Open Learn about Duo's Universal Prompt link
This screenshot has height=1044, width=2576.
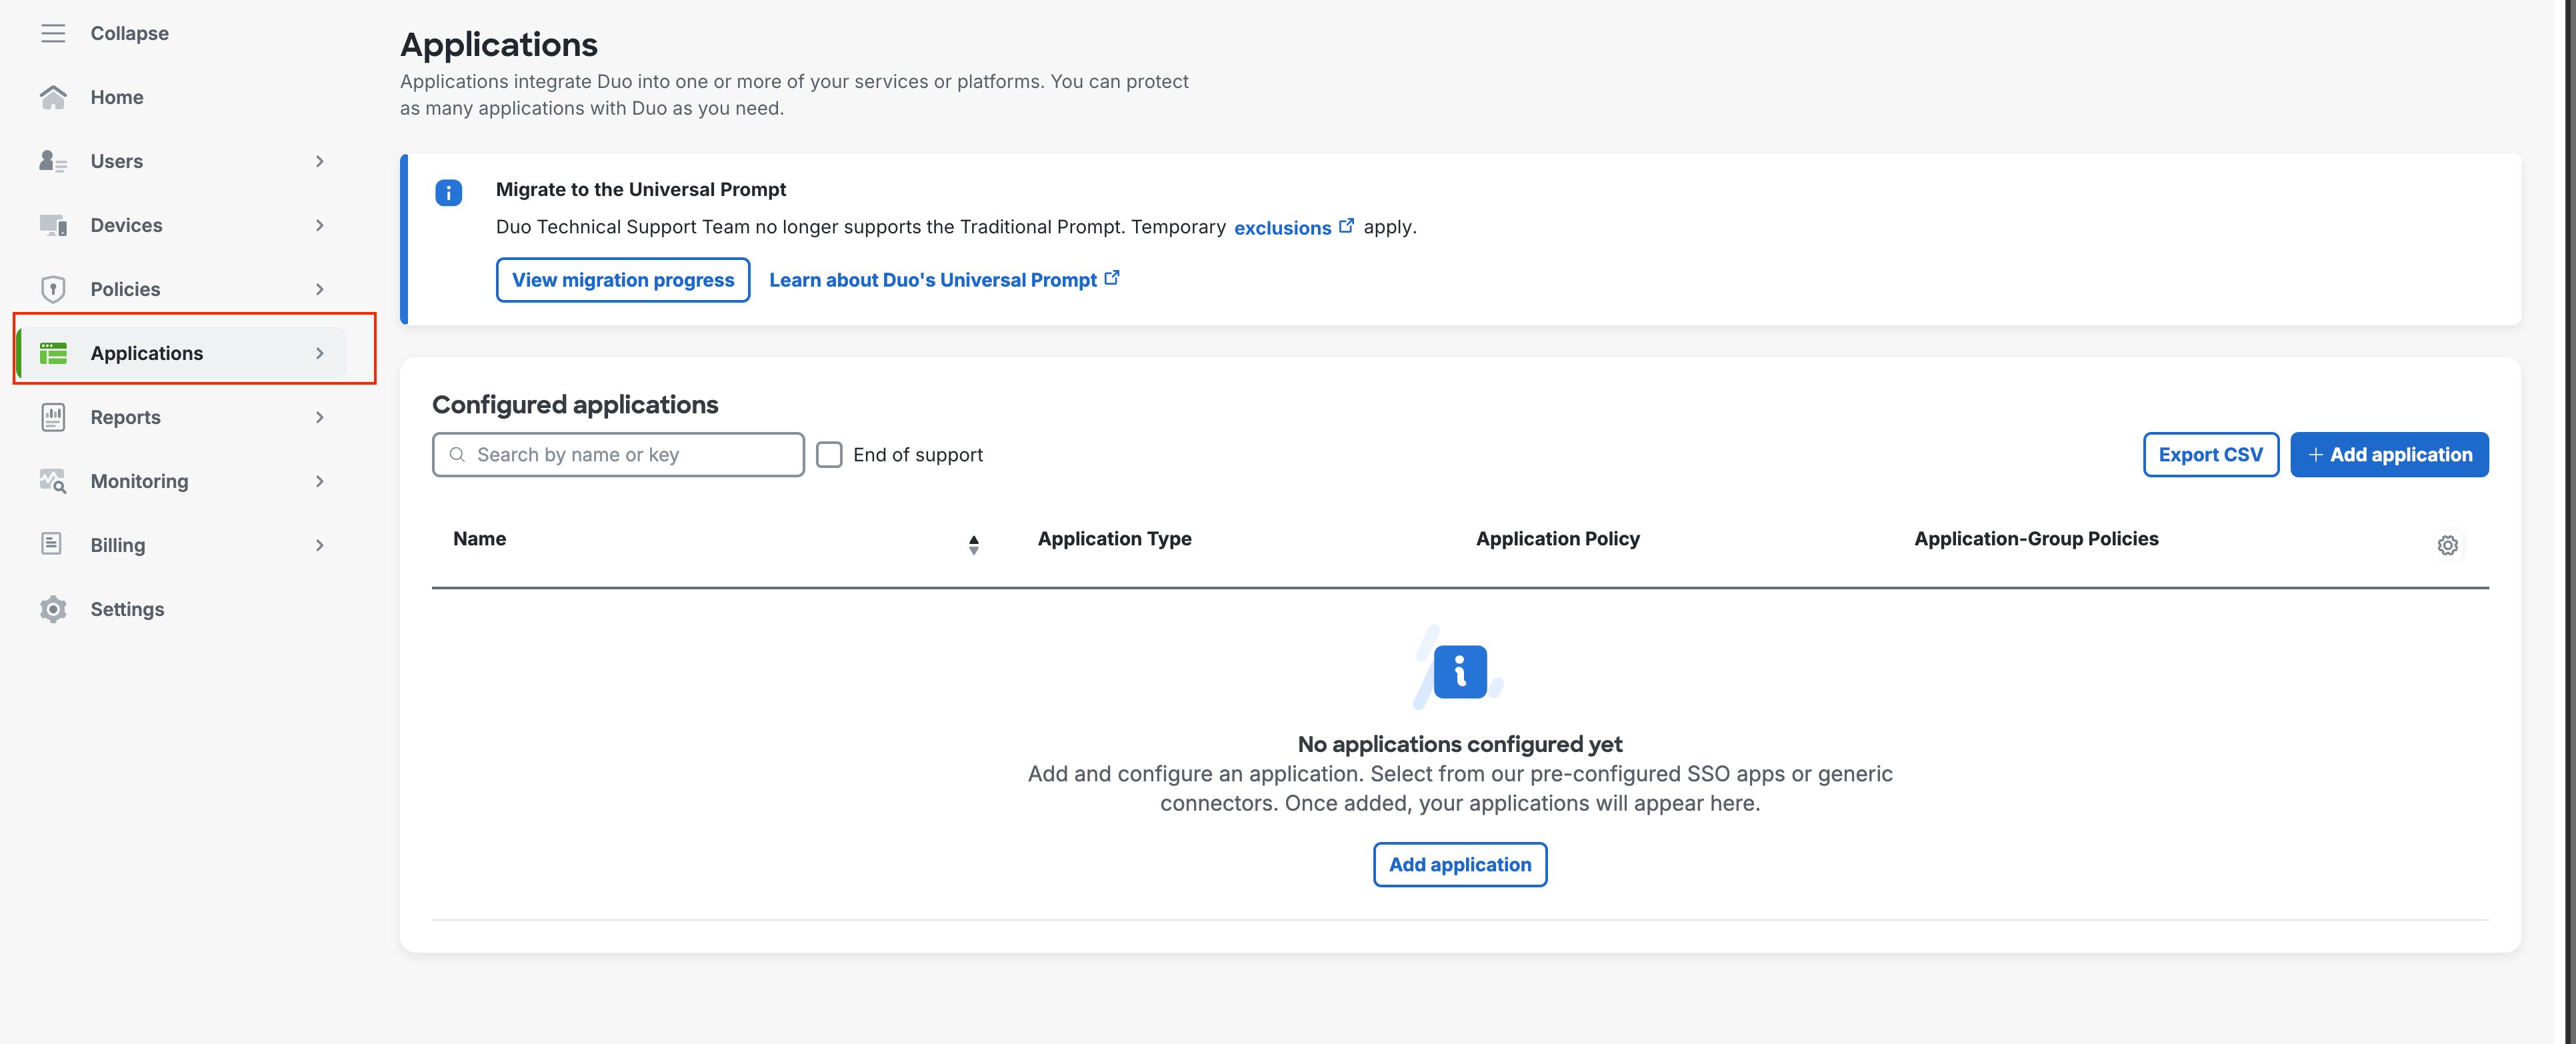(x=944, y=280)
